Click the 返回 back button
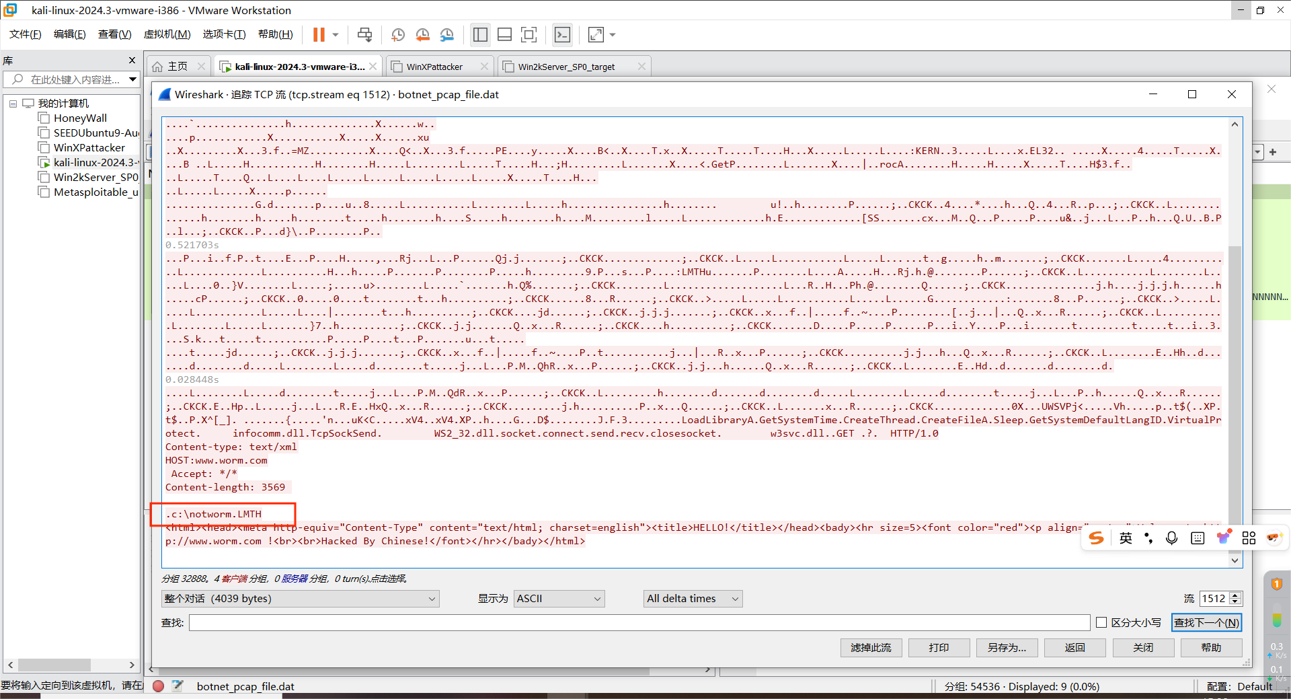This screenshot has height=699, width=1291. click(x=1075, y=648)
